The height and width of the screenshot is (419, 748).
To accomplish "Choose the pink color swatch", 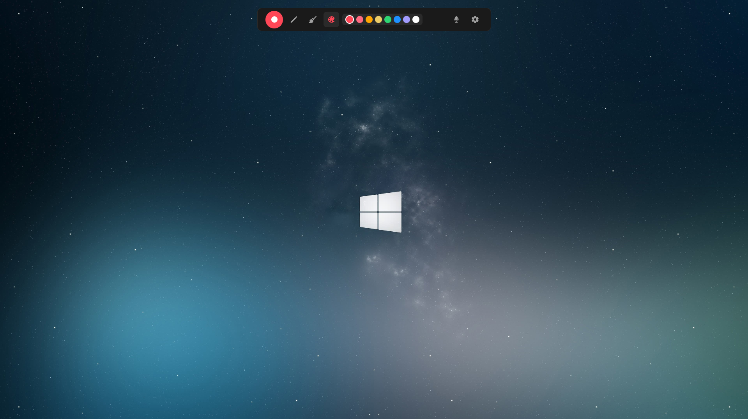I will tap(360, 19).
